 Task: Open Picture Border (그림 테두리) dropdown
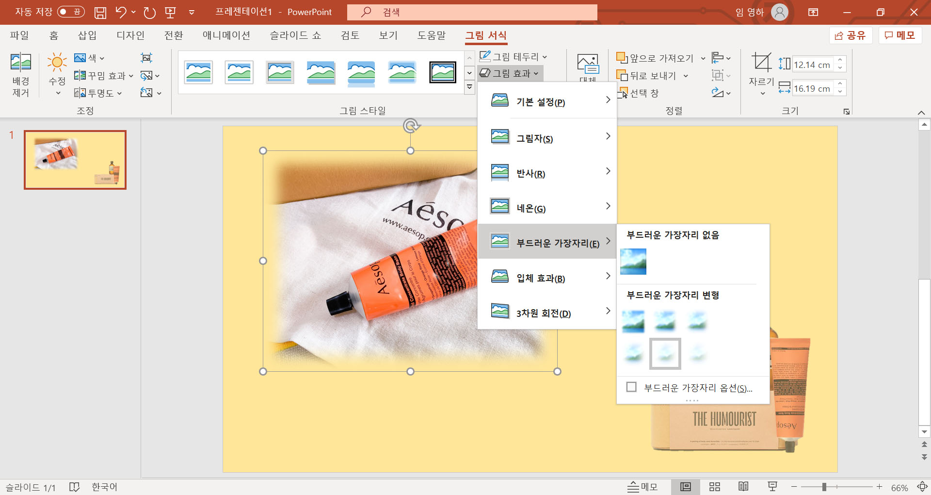pos(513,57)
